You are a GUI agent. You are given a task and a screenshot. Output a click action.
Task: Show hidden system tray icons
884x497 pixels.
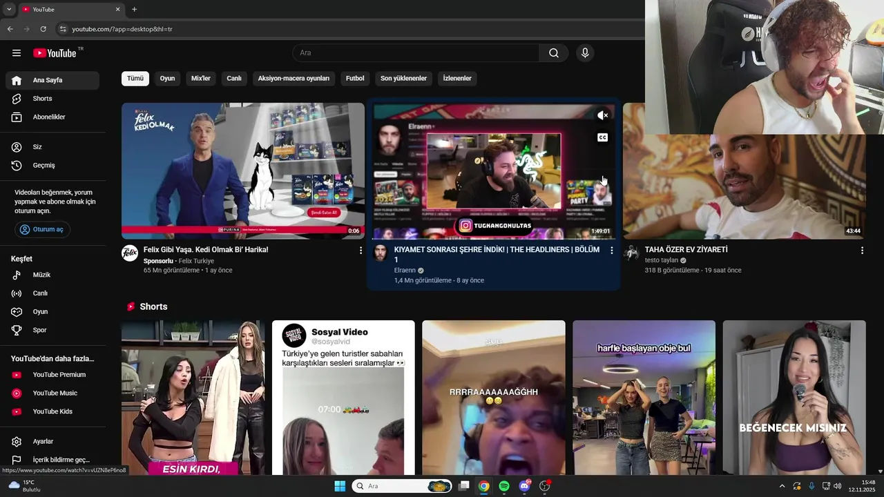782,486
